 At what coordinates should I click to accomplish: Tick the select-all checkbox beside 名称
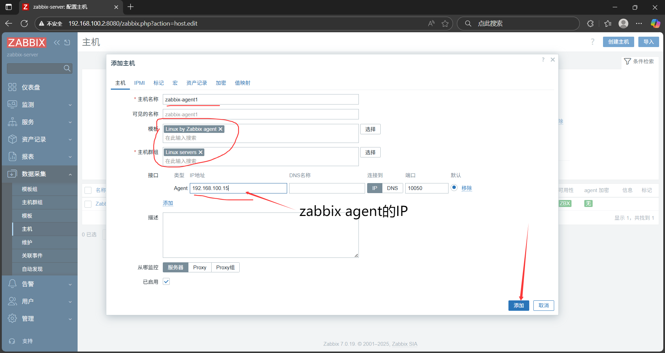(x=88, y=190)
